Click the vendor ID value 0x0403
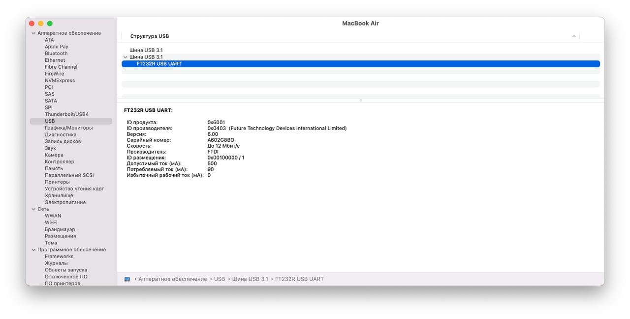The height and width of the screenshot is (319, 630). coord(217,128)
